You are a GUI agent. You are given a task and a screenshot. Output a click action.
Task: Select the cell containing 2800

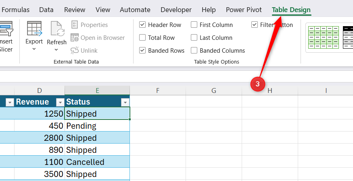point(40,138)
